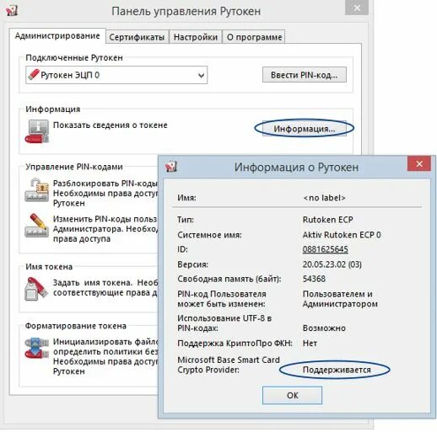Image resolution: width=437 pixels, height=432 pixels.
Task: Open the О программе tab
Action: coord(254,37)
